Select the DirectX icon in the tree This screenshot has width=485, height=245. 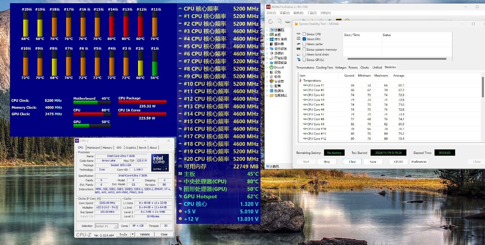(x=272, y=68)
